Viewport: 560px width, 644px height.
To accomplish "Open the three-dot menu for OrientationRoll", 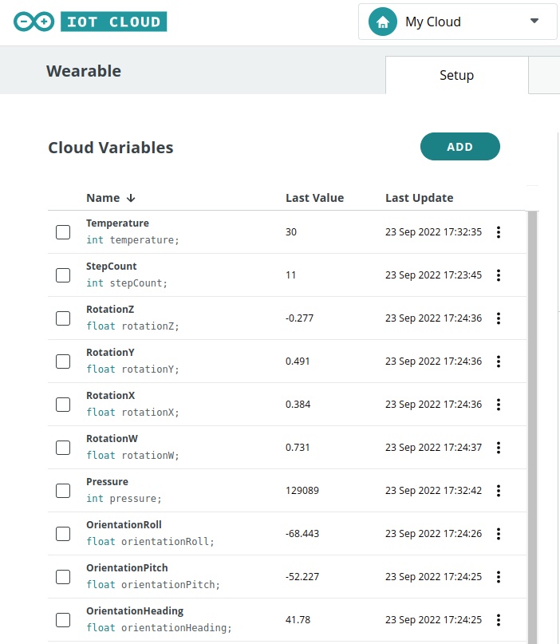I will [499, 534].
